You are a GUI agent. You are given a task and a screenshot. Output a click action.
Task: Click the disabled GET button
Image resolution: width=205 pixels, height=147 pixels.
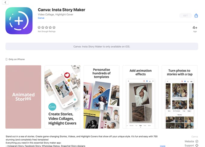(x=185, y=16)
